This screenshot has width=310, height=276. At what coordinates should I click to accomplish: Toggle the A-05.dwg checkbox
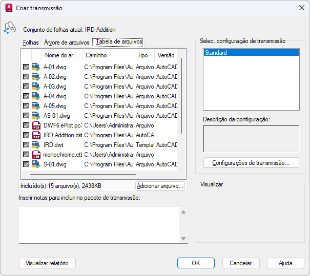[x=26, y=106]
